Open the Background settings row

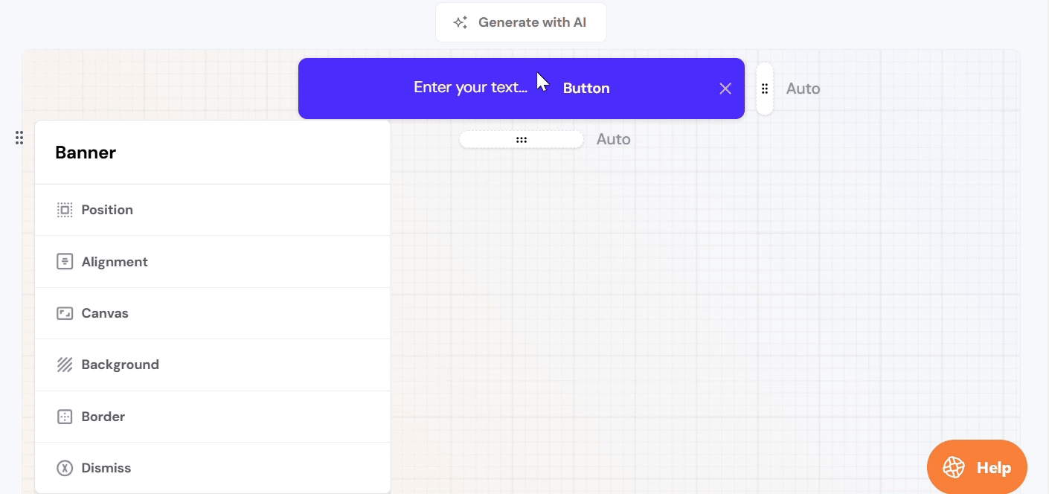point(212,365)
